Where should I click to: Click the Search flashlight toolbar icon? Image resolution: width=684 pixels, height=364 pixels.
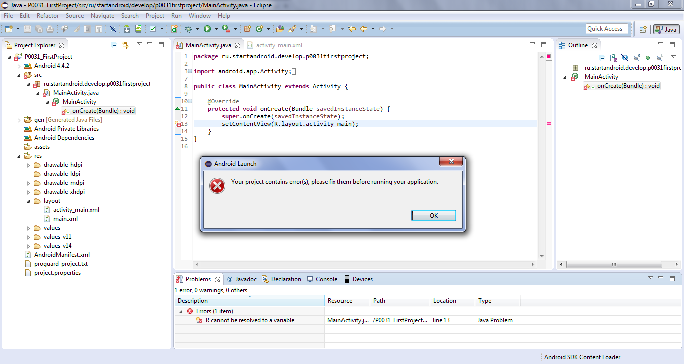293,29
